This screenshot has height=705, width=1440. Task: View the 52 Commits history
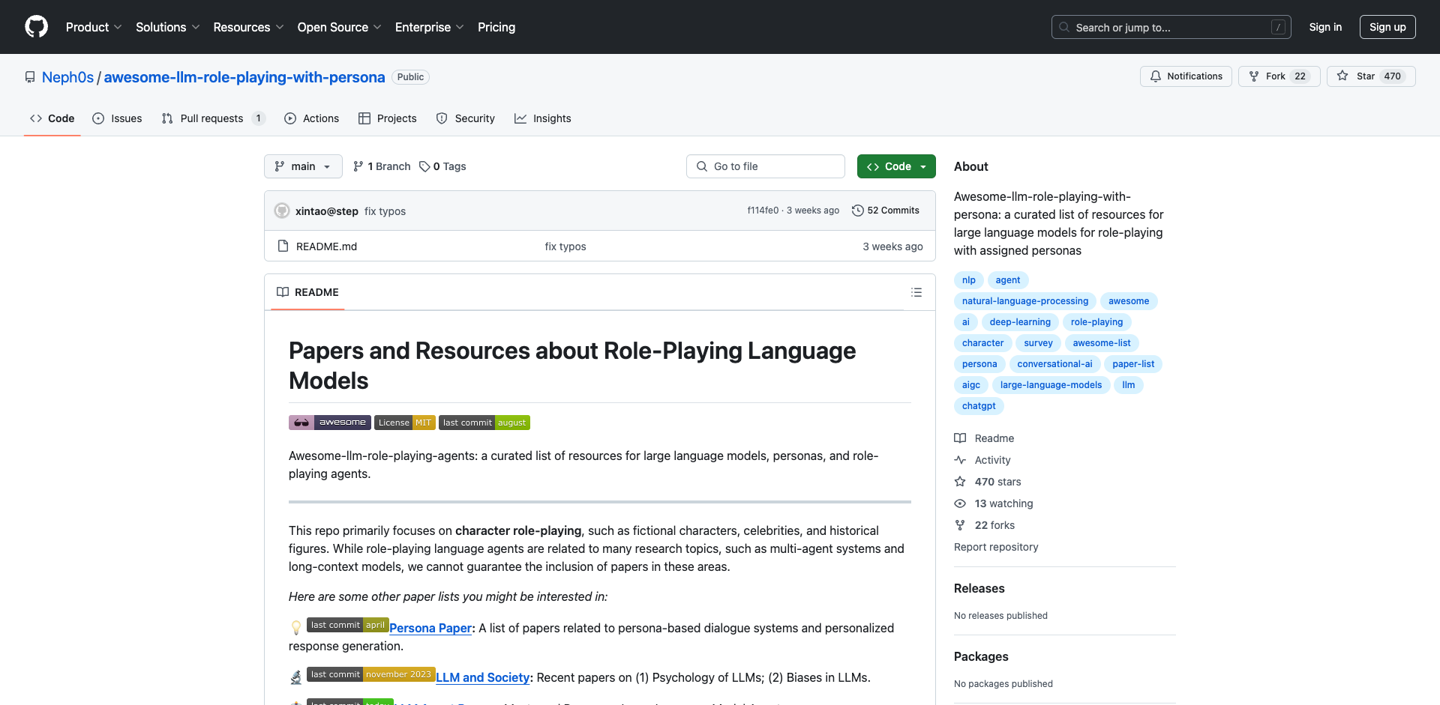(886, 211)
